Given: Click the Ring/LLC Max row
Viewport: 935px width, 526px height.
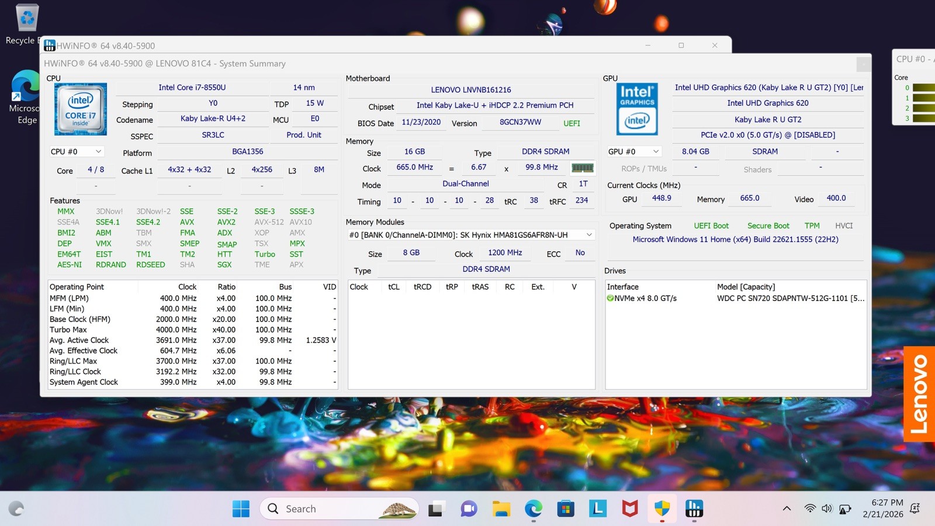Looking at the screenshot, I should (193, 361).
